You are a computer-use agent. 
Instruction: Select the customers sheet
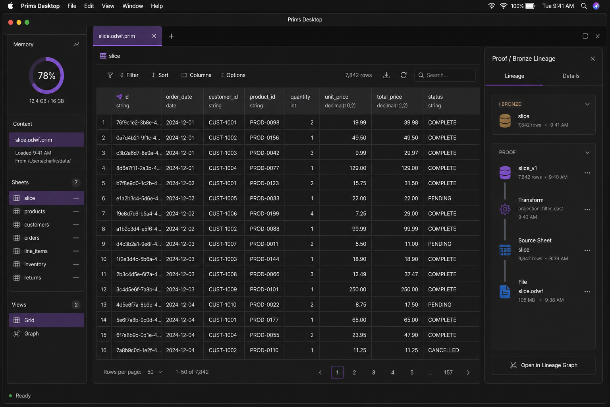tap(46, 225)
